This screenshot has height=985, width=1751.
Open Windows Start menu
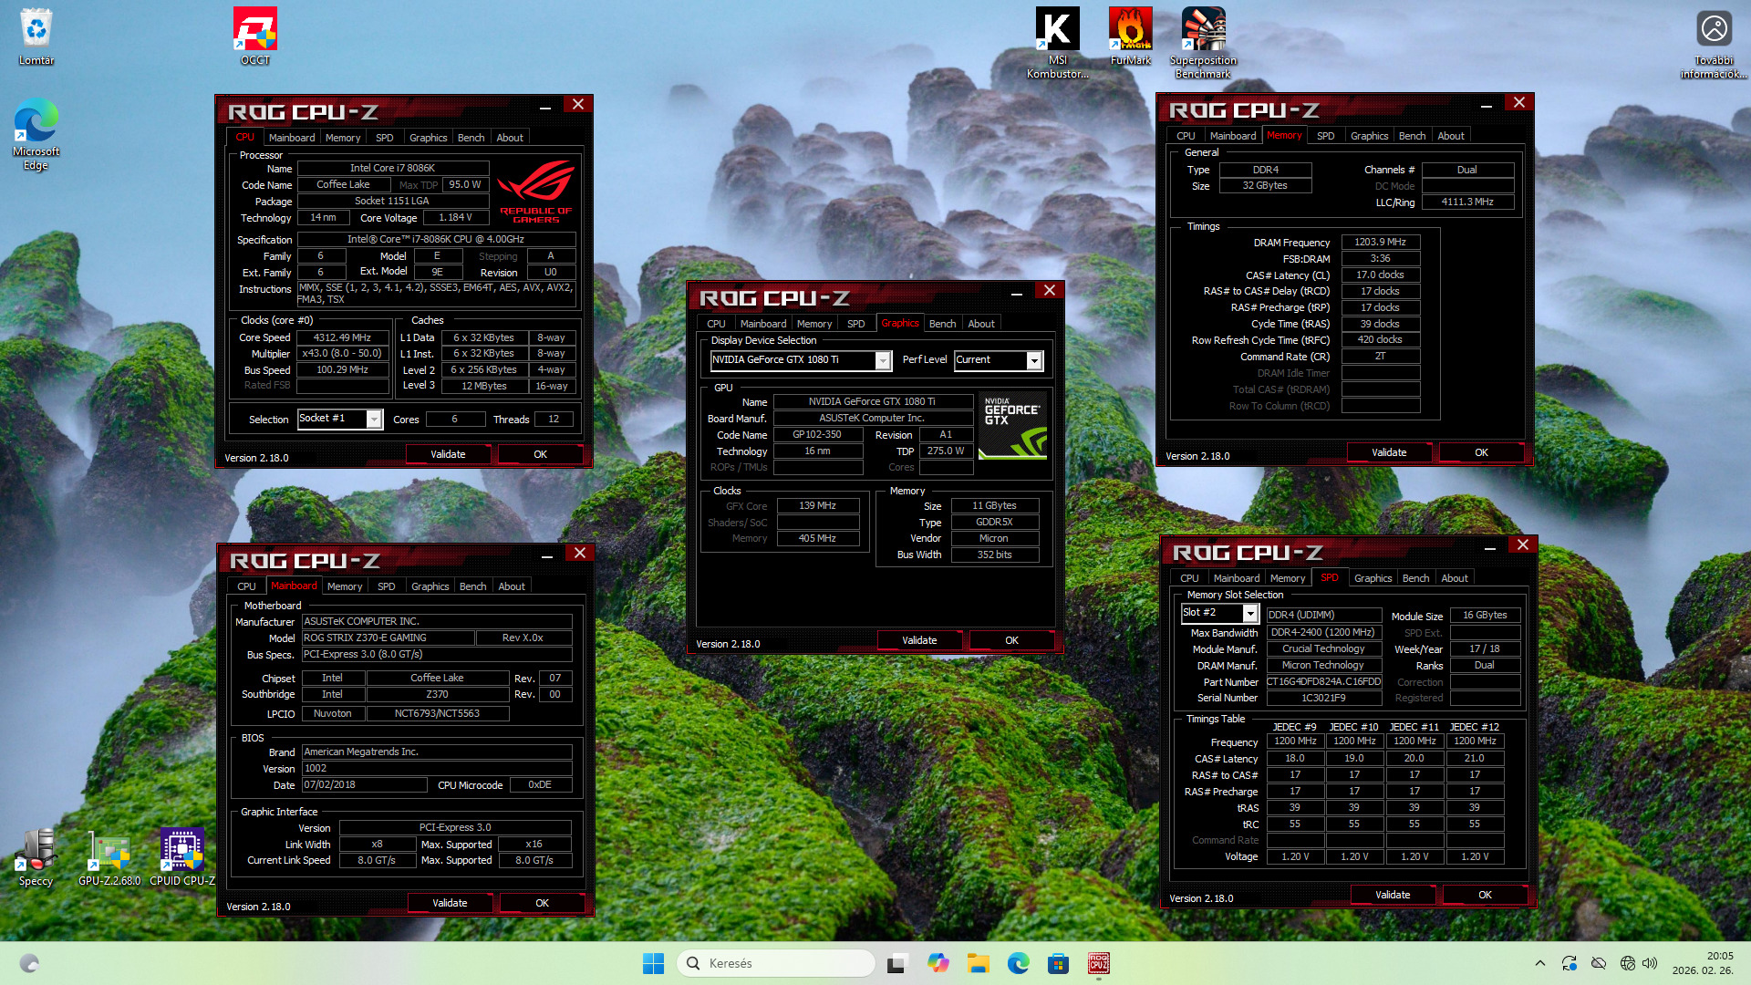tap(653, 963)
